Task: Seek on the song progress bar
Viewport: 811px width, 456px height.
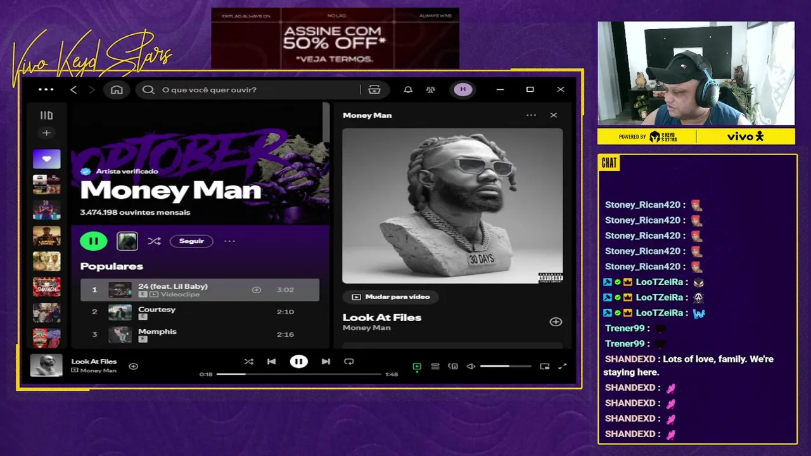Action: 298,374
